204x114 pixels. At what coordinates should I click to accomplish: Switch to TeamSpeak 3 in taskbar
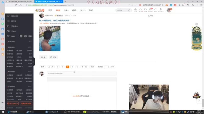(x=52, y=112)
